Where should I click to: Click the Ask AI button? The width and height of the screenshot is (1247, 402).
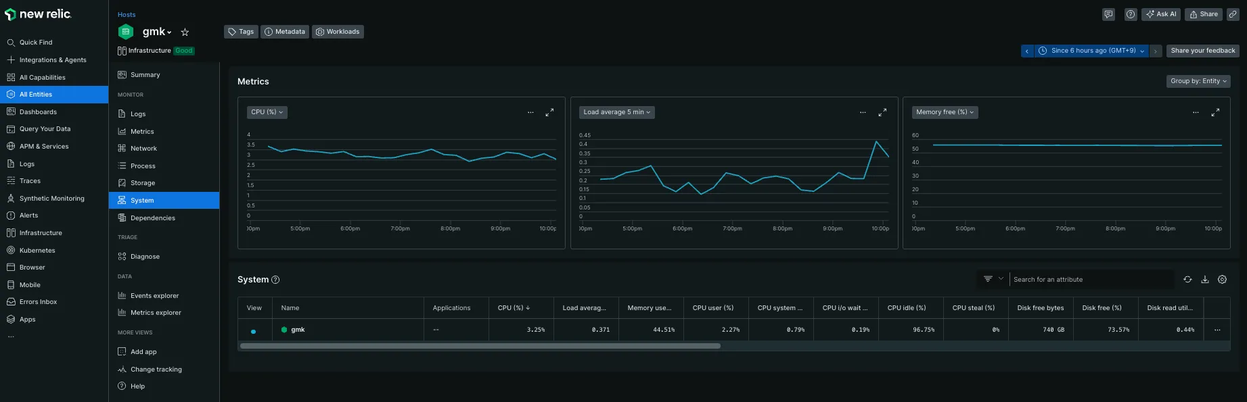point(1161,14)
